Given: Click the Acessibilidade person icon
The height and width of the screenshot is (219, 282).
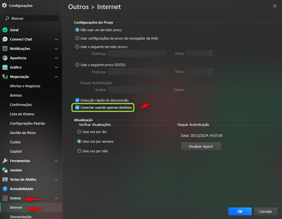Looking at the screenshot, I should coord(5,189).
